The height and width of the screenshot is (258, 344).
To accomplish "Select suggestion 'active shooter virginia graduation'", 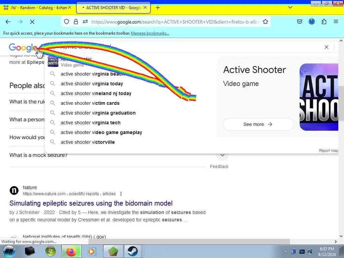I will (98, 113).
